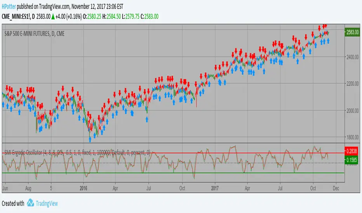Click the 2016 label on time axis
This screenshot has height=213, width=362.
[84, 188]
